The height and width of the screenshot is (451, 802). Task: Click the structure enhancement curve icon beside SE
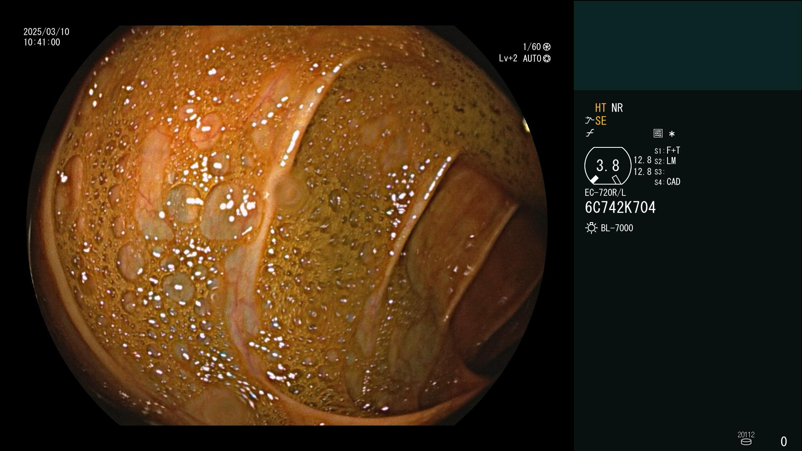(589, 121)
